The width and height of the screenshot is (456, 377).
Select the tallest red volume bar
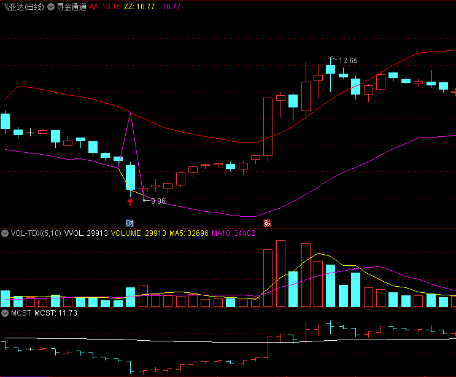(280, 273)
